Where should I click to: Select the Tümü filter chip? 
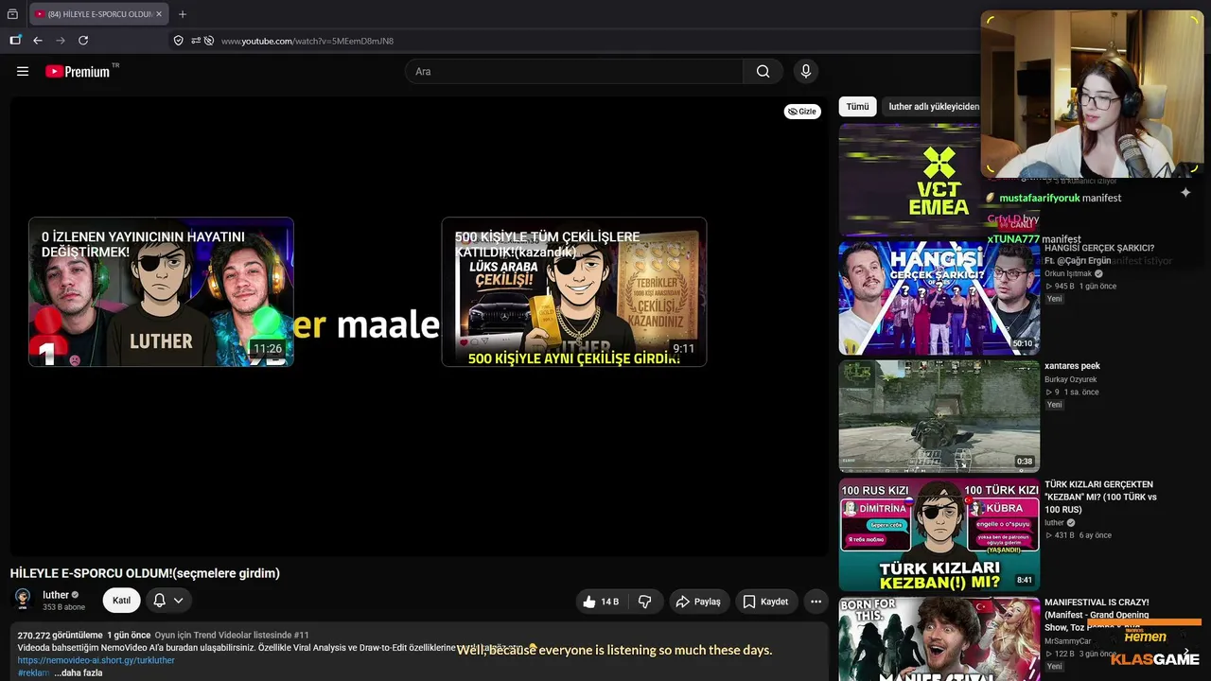[x=857, y=107]
